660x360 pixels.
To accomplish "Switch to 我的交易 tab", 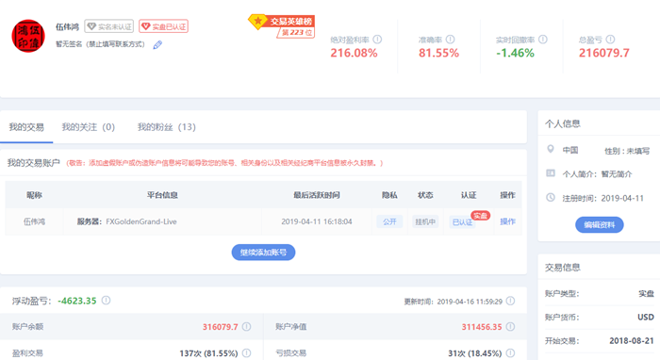I will (26, 127).
